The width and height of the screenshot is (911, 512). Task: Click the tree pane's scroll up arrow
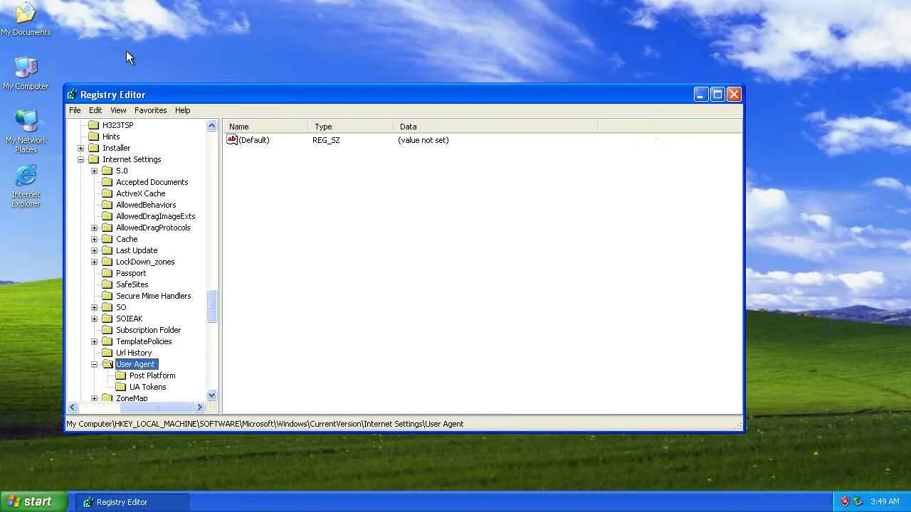(211, 126)
